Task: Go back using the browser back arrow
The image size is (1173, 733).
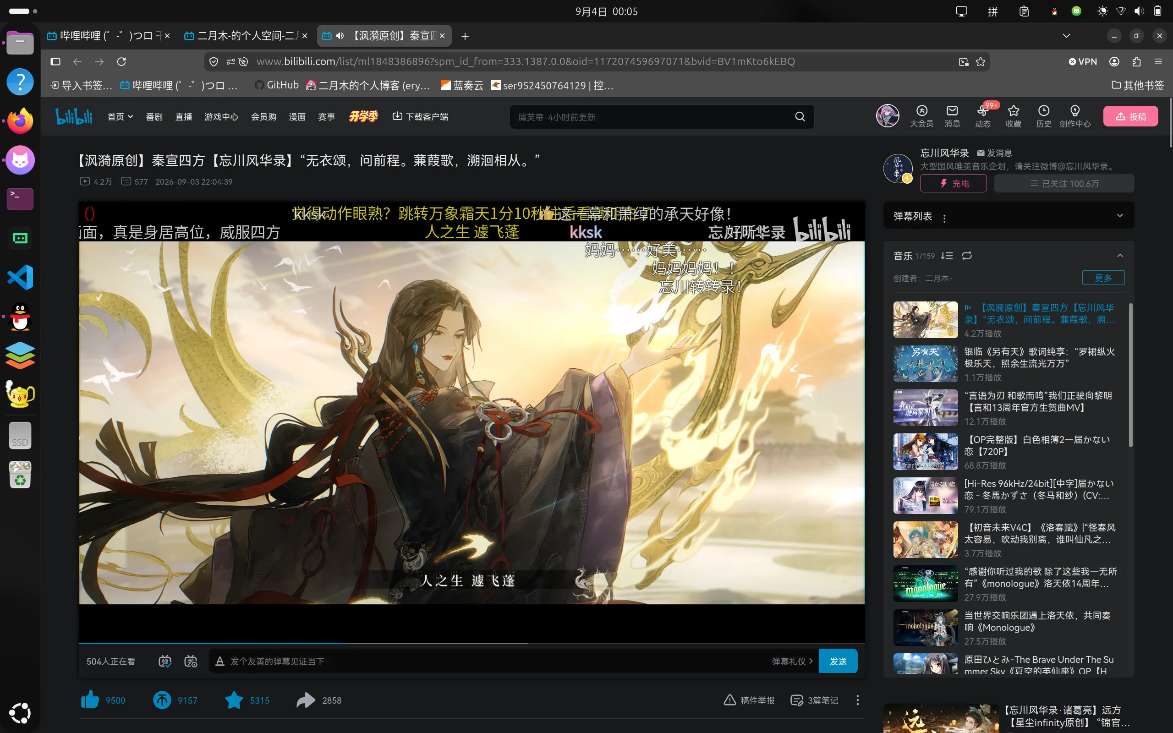Action: pyautogui.click(x=77, y=61)
